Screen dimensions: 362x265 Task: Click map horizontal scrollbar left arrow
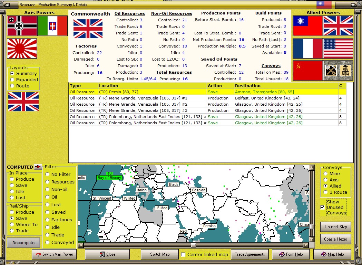80,245
